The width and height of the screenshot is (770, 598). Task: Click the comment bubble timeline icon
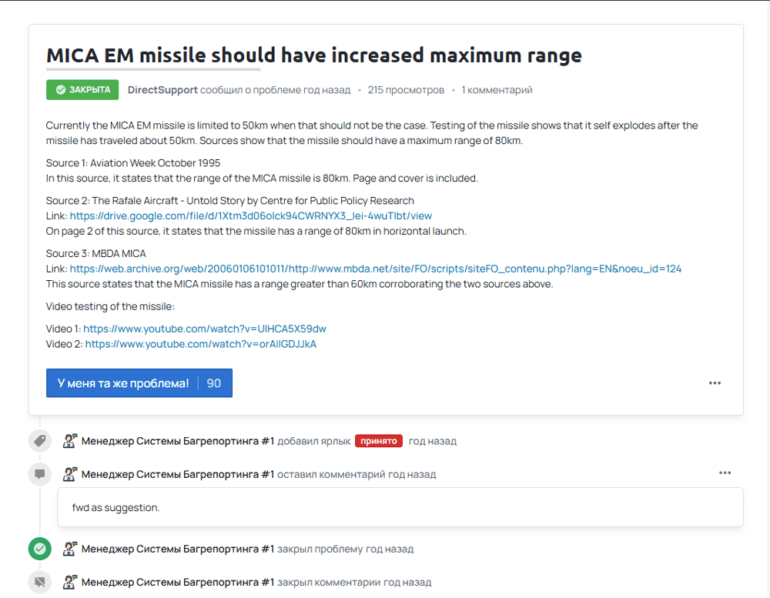click(40, 474)
